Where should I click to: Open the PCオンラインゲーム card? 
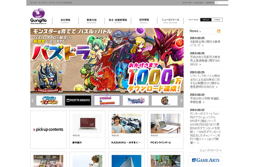[x=166, y=130]
